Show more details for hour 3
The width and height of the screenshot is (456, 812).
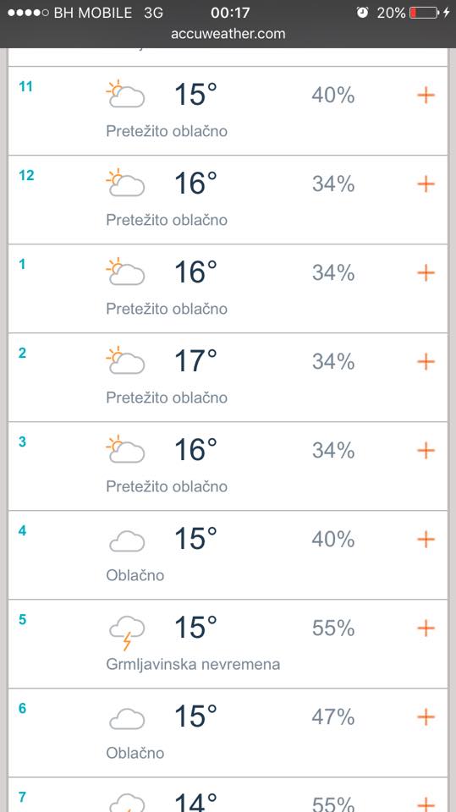426,451
